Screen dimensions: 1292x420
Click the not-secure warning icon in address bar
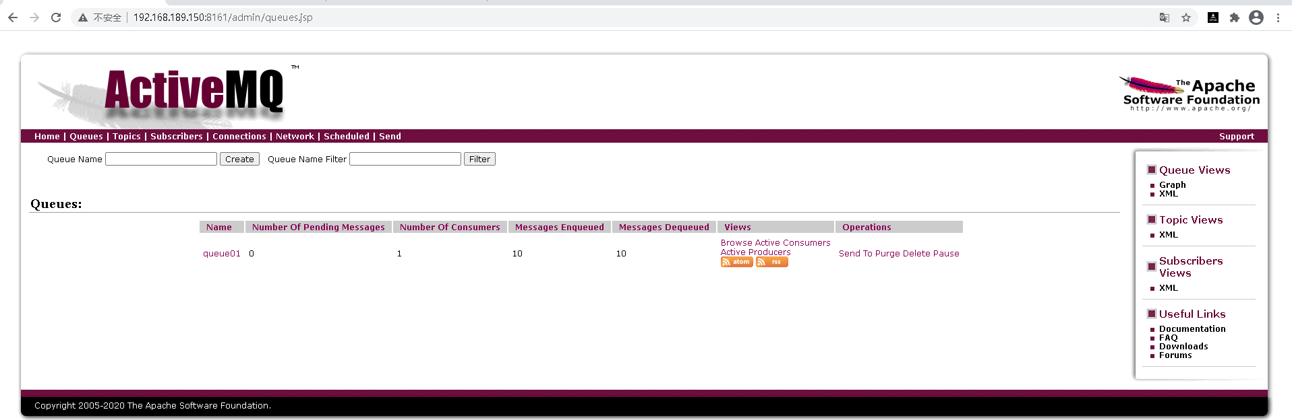[83, 17]
